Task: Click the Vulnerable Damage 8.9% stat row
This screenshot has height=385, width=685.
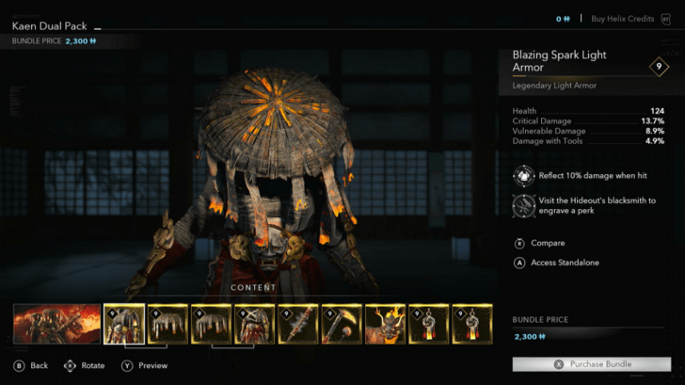Action: pos(588,131)
